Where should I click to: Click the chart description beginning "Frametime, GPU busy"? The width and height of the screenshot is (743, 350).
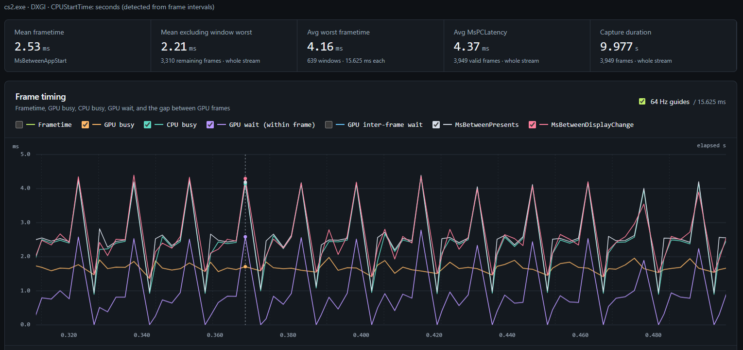pyautogui.click(x=123, y=108)
